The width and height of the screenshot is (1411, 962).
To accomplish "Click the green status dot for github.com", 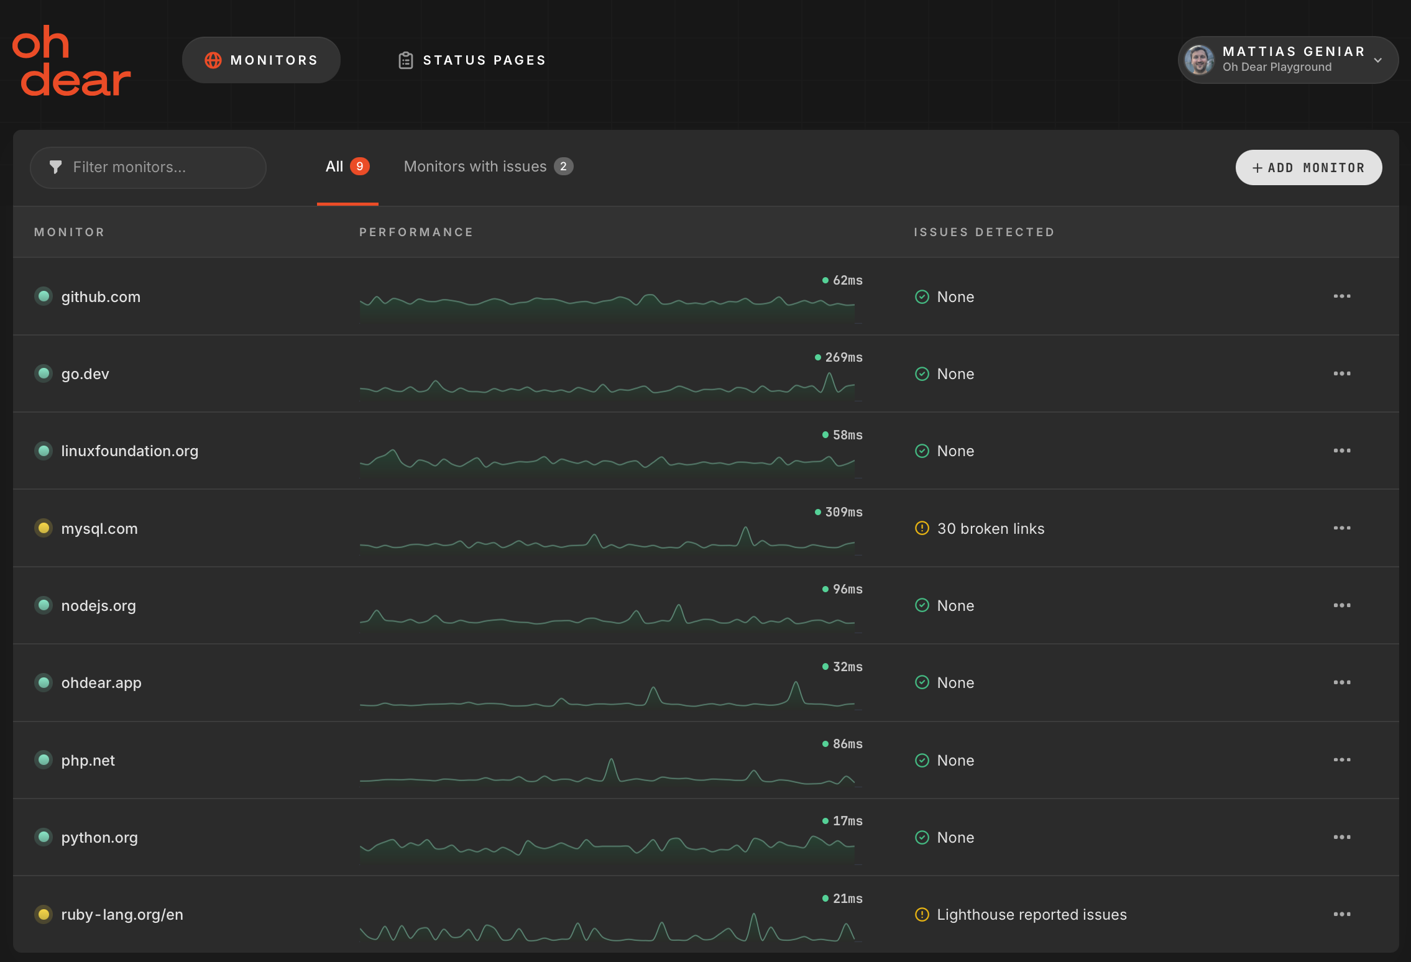I will tap(44, 296).
